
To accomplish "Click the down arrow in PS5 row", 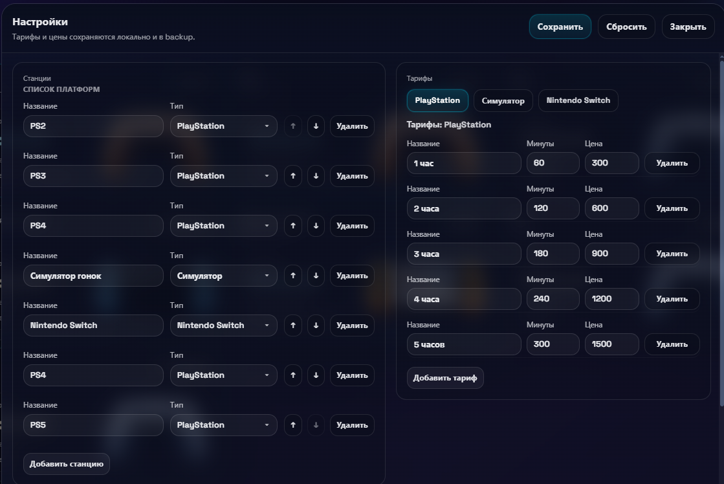I will coord(316,425).
